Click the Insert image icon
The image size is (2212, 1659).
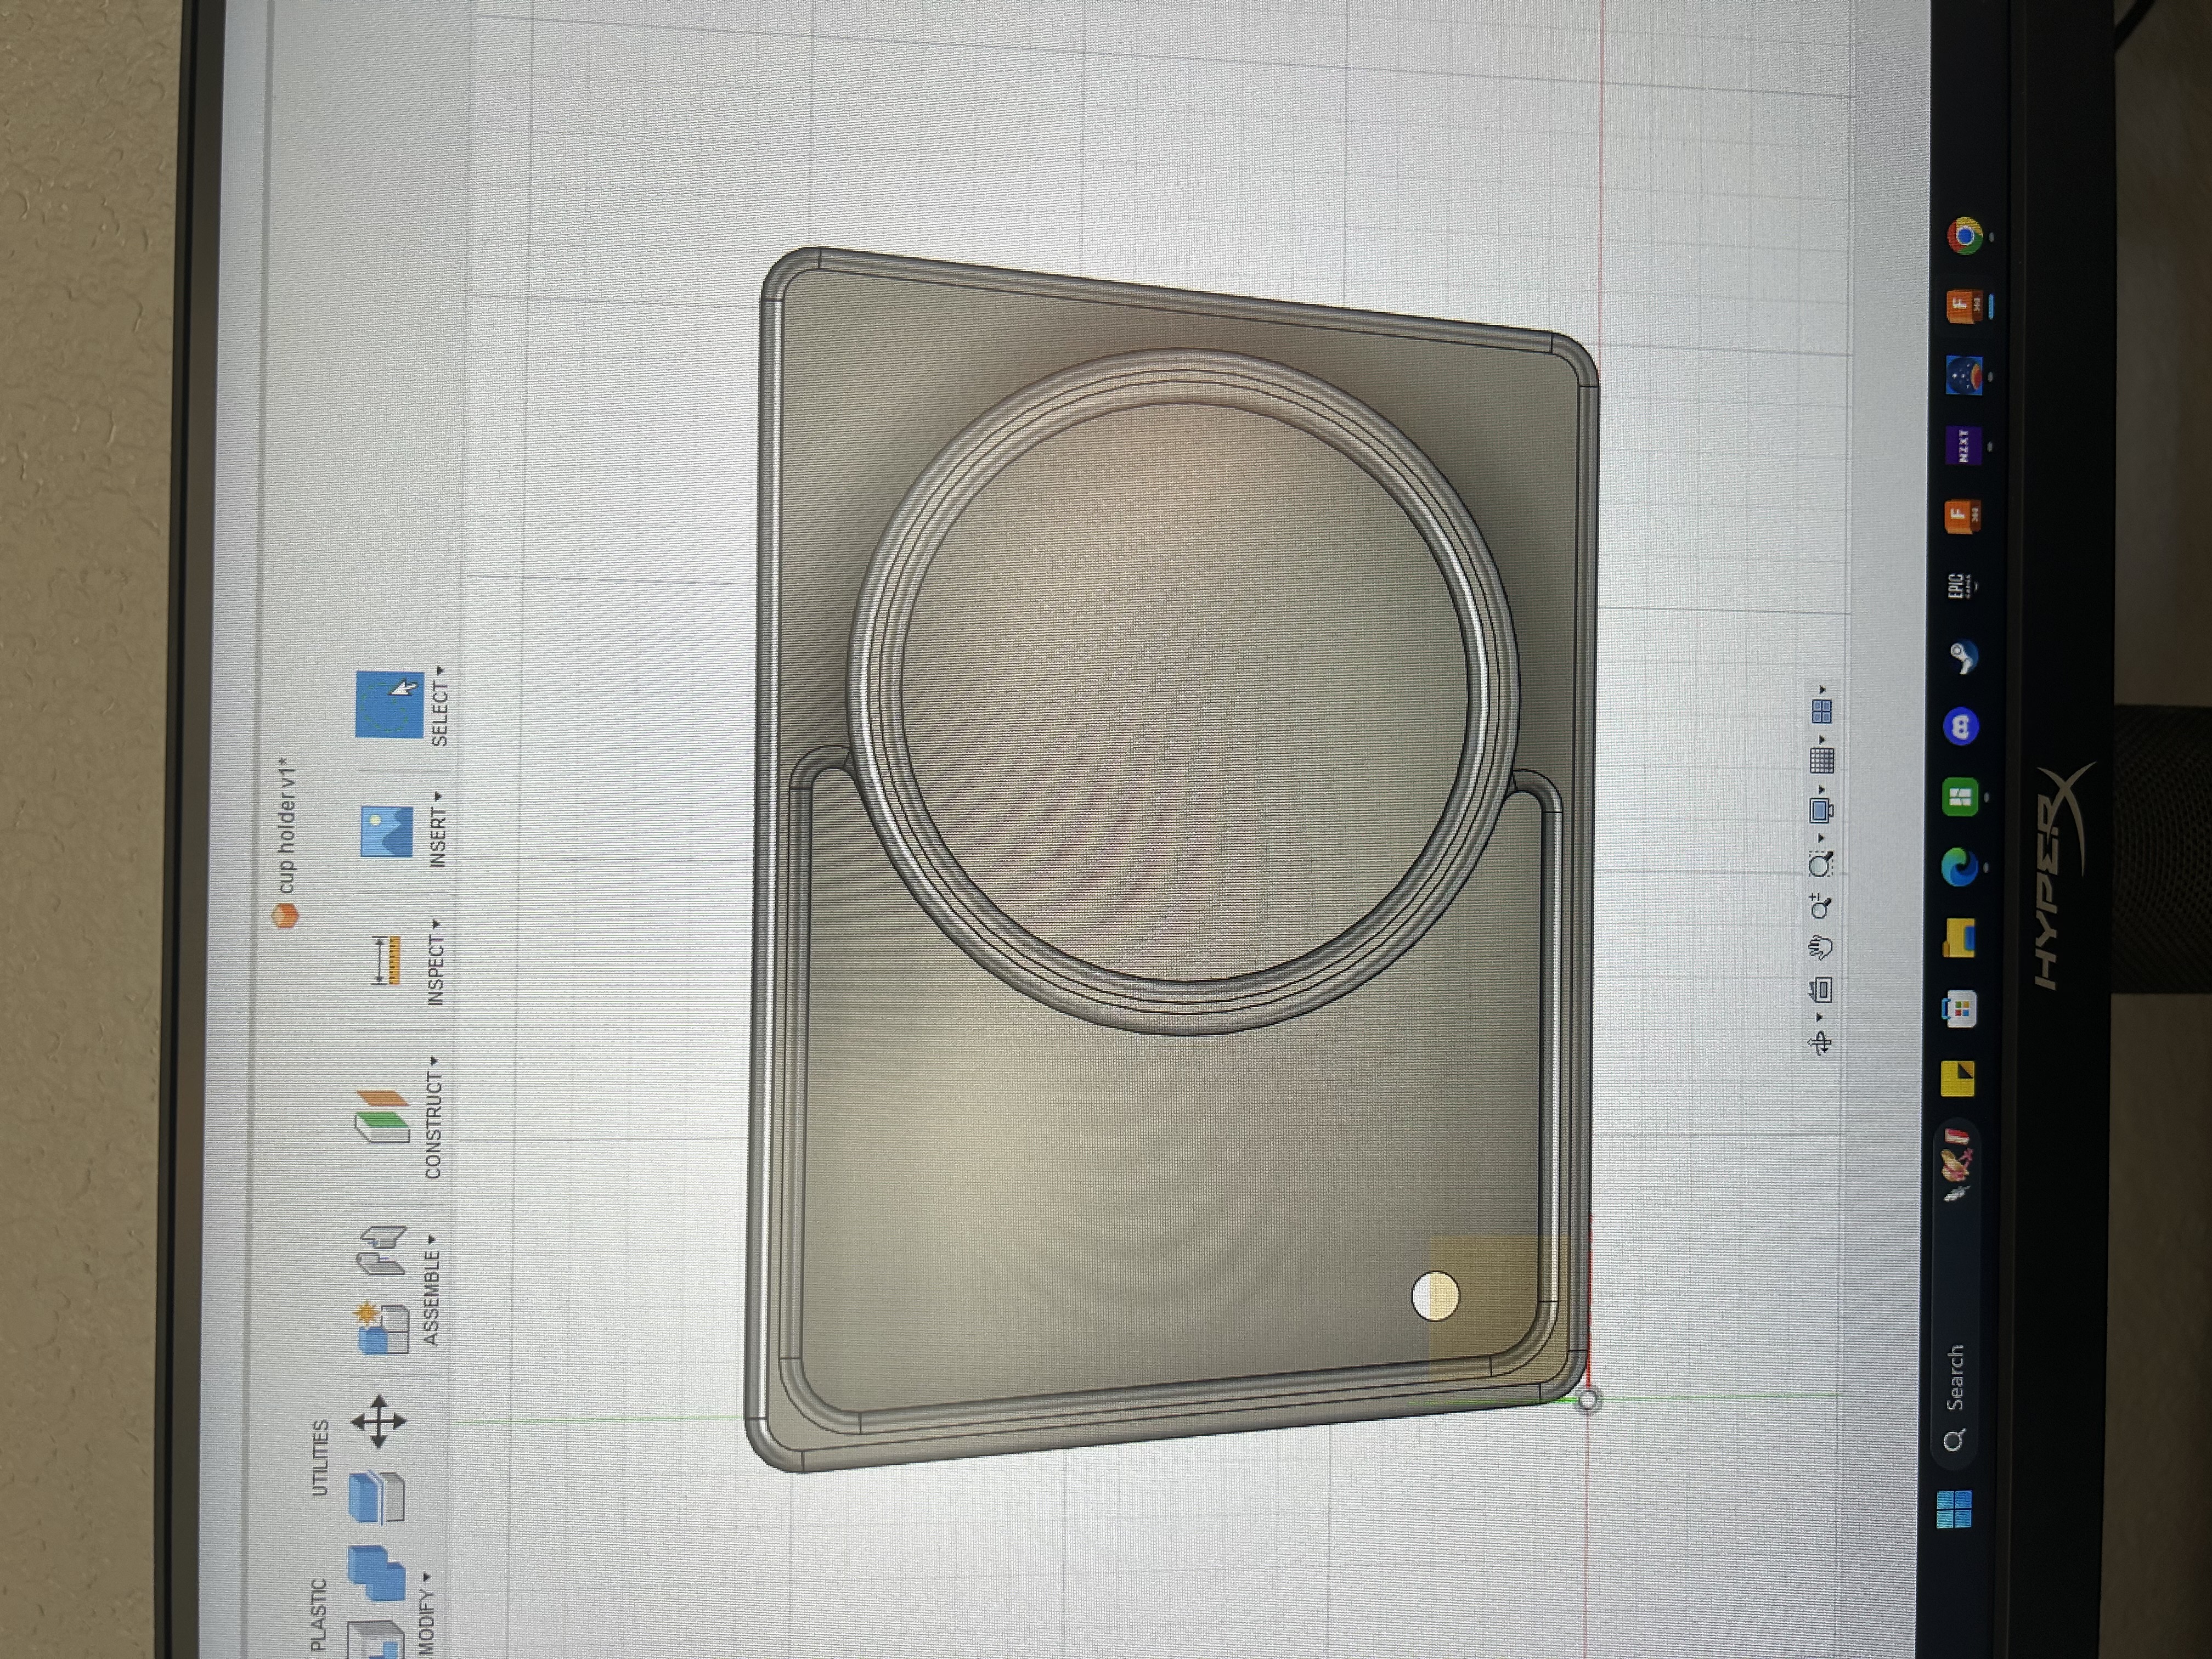(x=386, y=832)
